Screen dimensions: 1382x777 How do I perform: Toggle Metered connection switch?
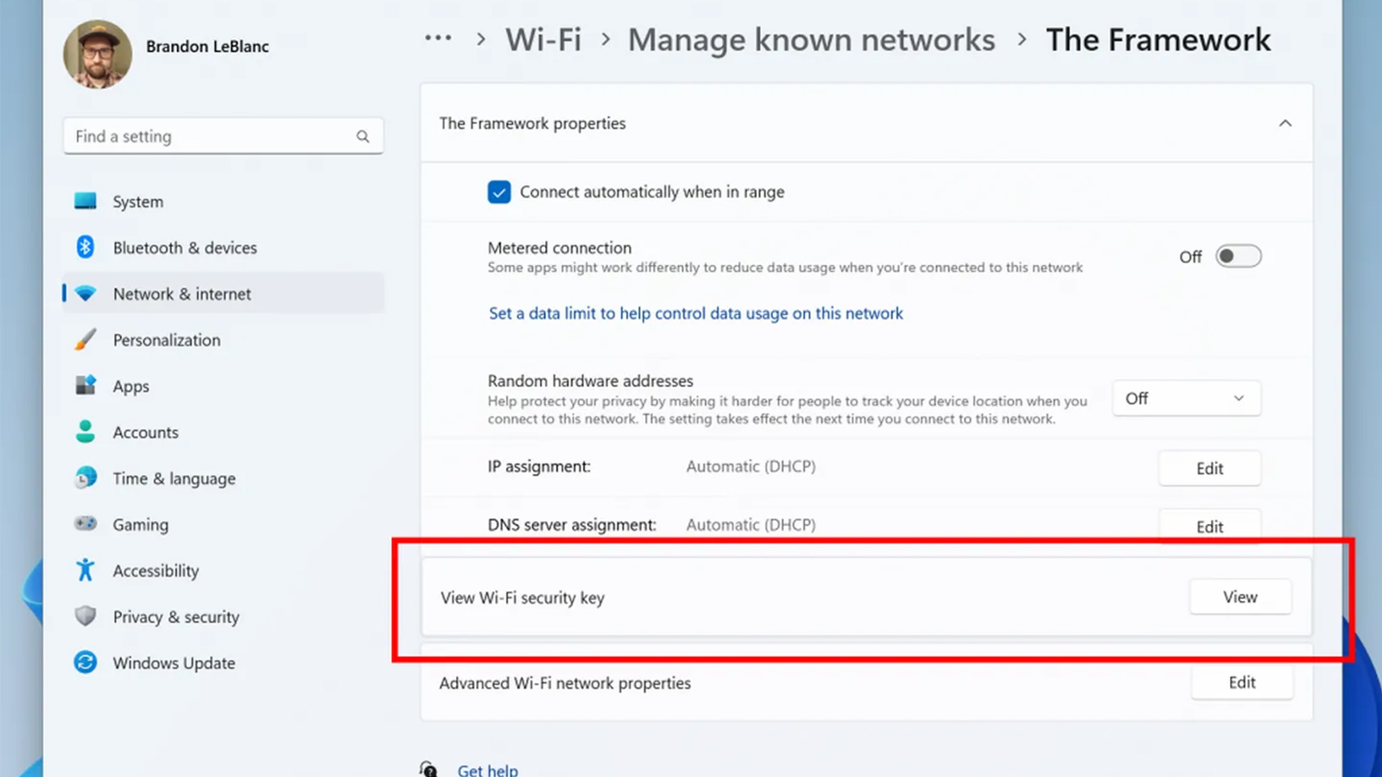coord(1239,256)
